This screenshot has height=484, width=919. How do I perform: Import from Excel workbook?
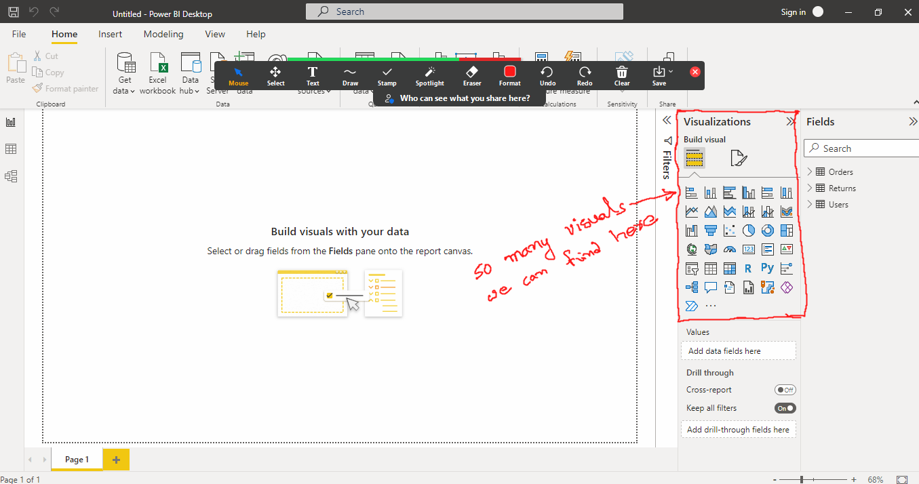(x=157, y=73)
